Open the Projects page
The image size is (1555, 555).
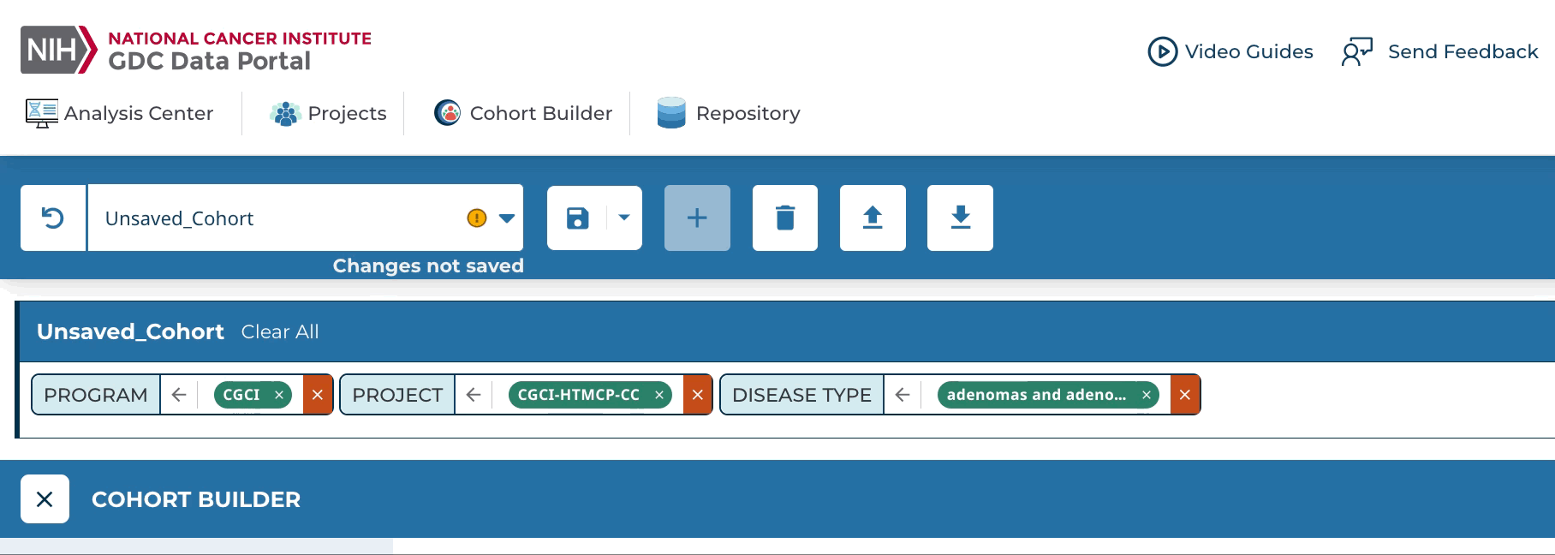pos(329,113)
